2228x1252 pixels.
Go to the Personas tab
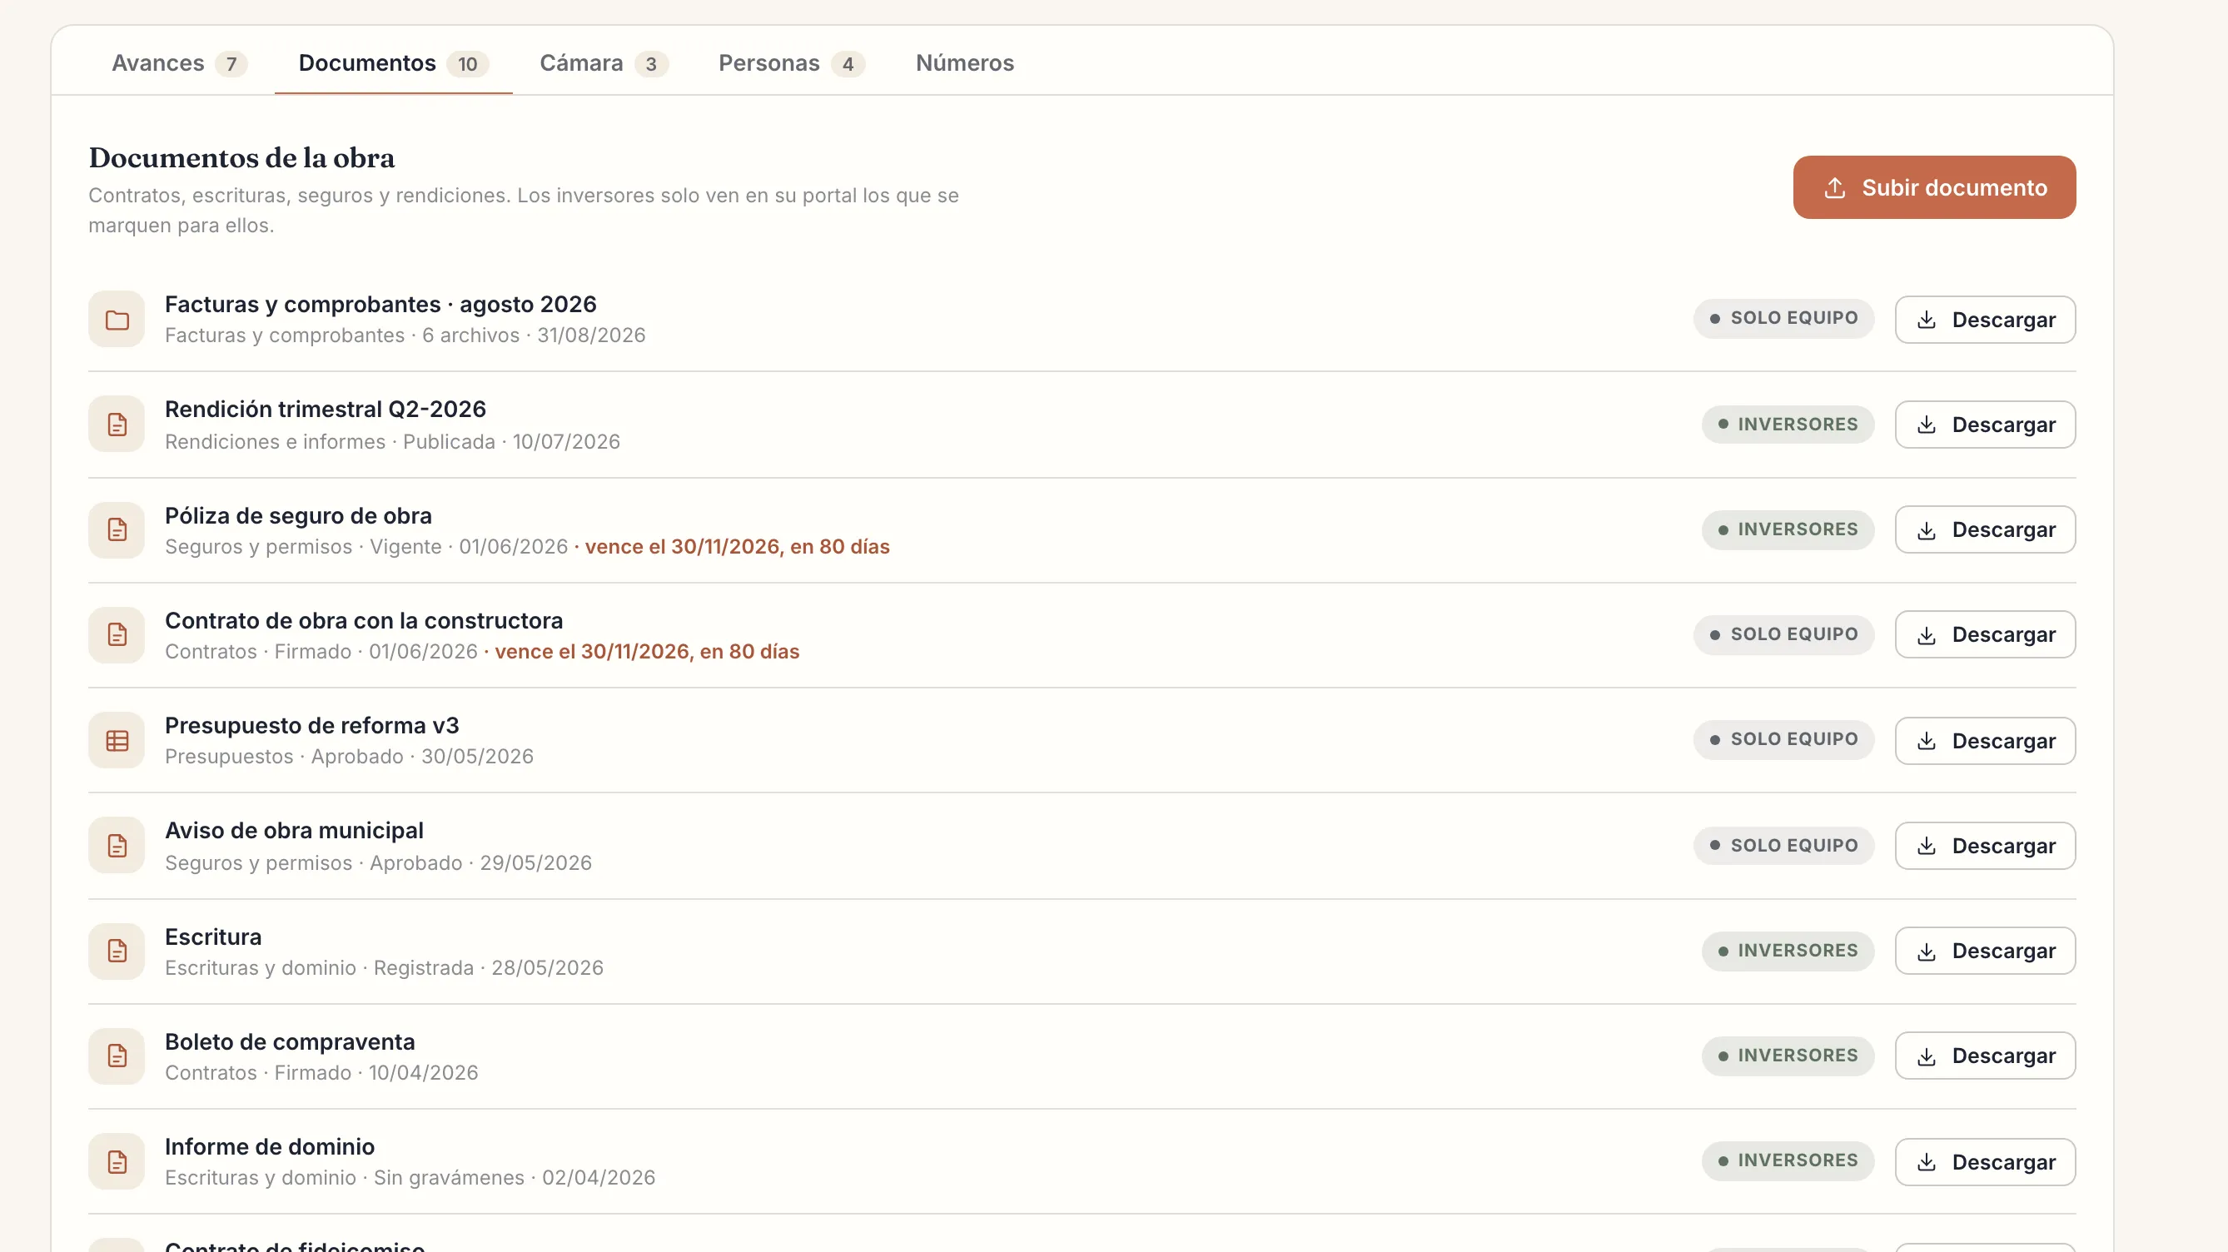(x=792, y=63)
